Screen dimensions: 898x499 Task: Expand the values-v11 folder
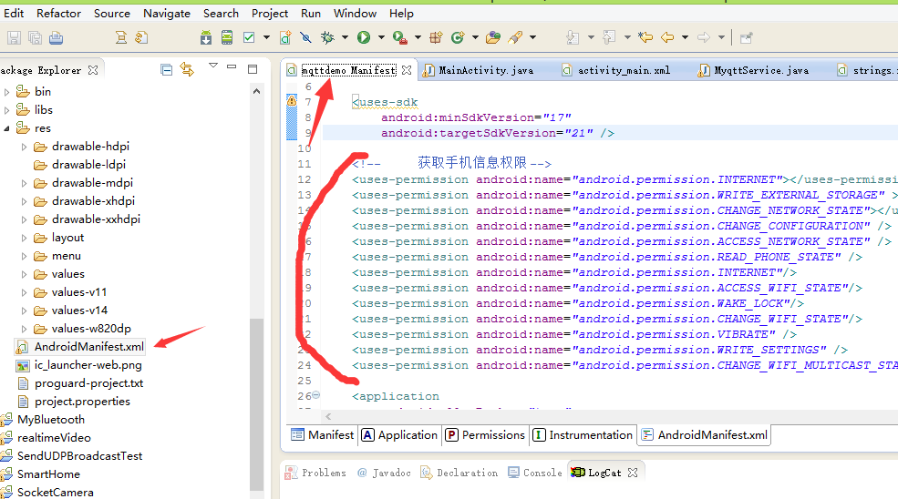24,292
